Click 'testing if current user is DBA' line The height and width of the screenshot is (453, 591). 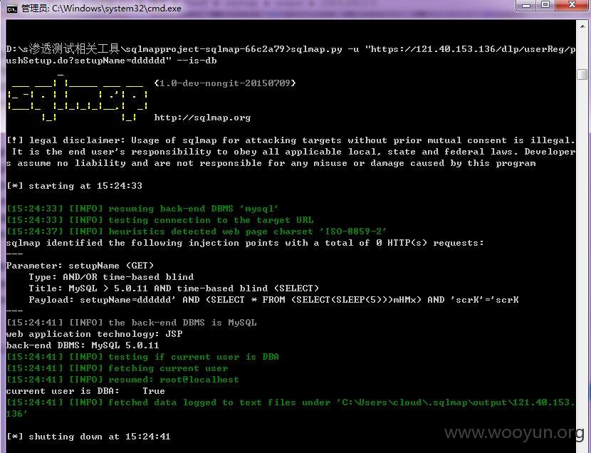(142, 357)
